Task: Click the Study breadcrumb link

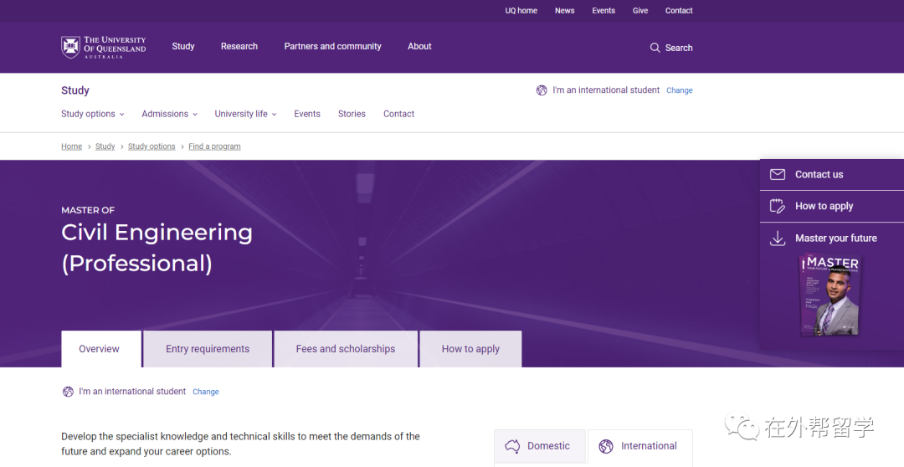Action: (105, 146)
